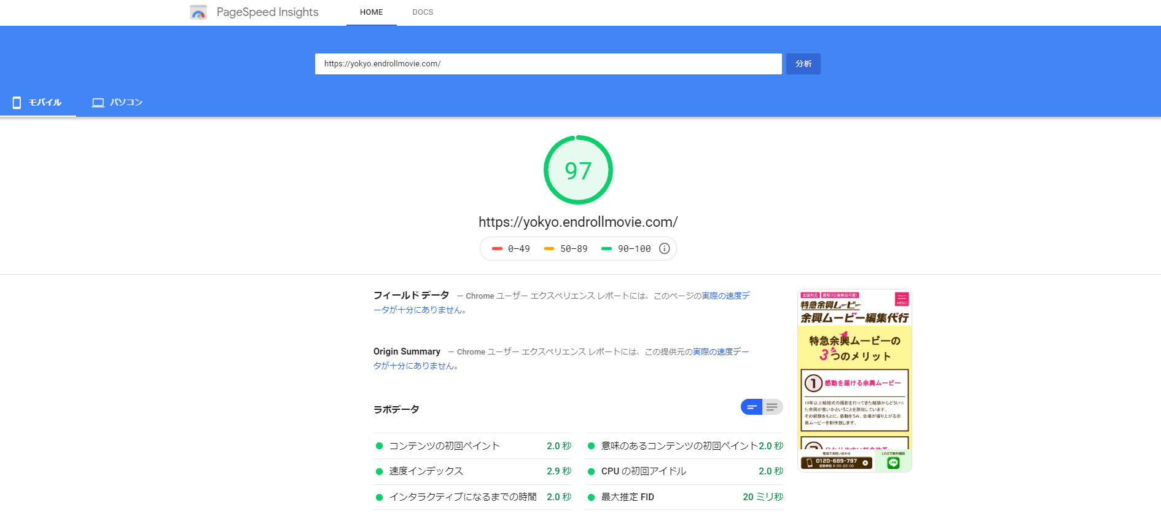This screenshot has height=518, width=1161.
Task: Click the green dot beside 最大推定 FID
Action: [x=591, y=497]
